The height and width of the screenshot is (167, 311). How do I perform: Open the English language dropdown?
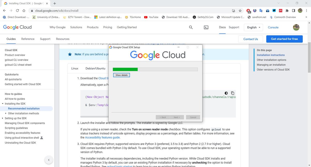coord(253,27)
